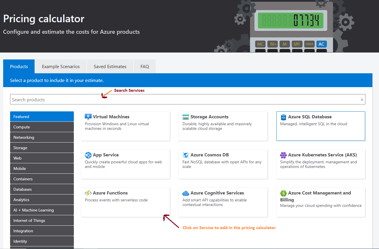Screen dimensions: 379x249
Task: Add Azure SQL Database to the estimate
Action: tap(321, 126)
